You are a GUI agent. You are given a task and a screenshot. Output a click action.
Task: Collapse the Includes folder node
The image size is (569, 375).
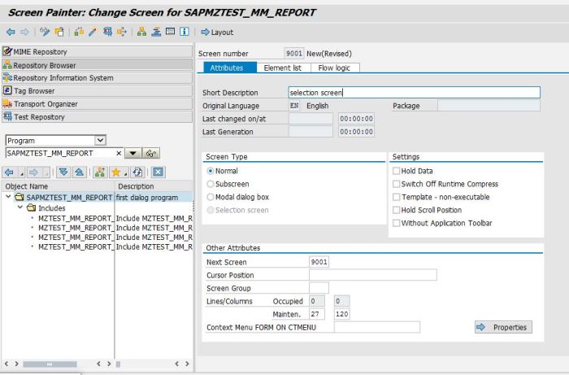20,208
